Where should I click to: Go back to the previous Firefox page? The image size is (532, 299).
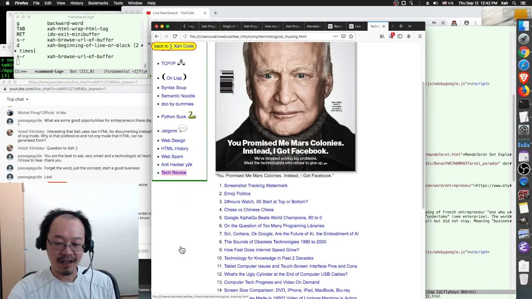tap(157, 37)
